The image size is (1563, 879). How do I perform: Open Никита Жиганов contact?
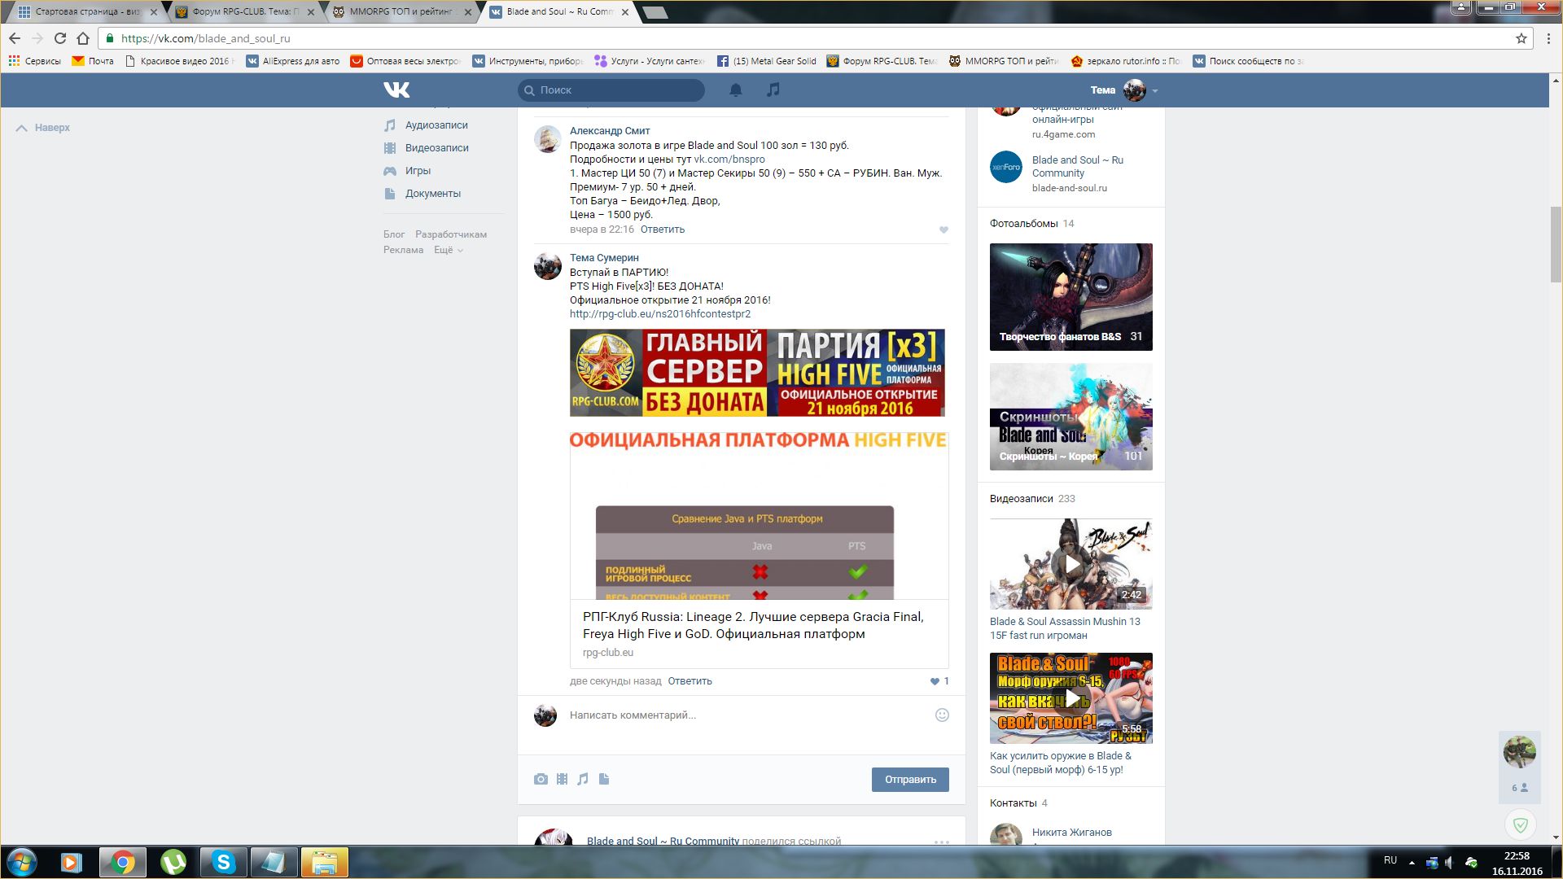click(1072, 833)
